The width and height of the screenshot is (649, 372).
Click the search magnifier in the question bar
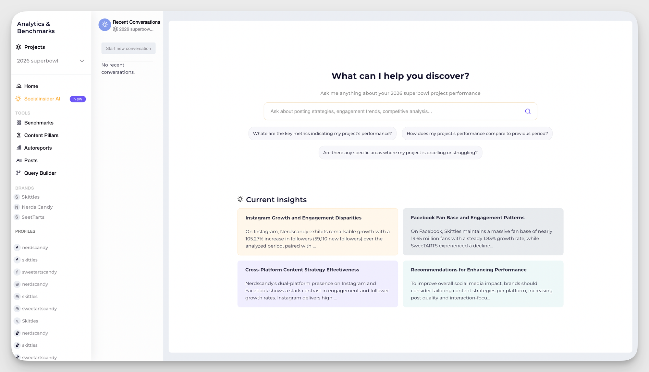527,111
